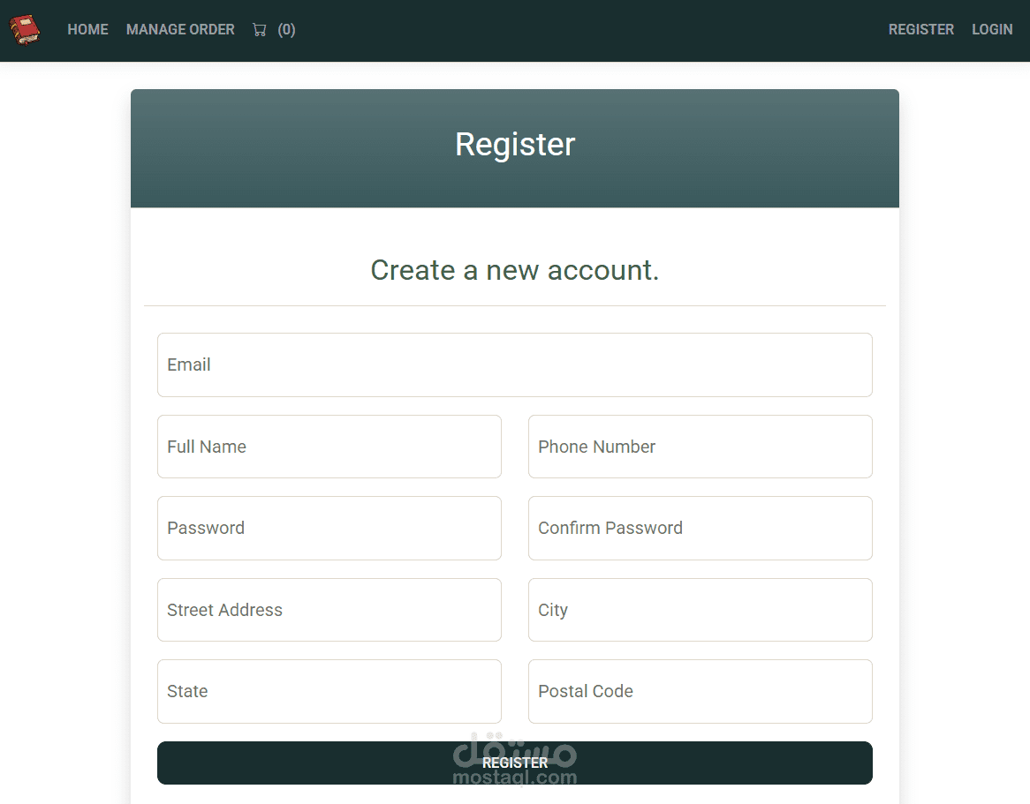Click the Password input box
The image size is (1030, 804).
click(x=329, y=528)
